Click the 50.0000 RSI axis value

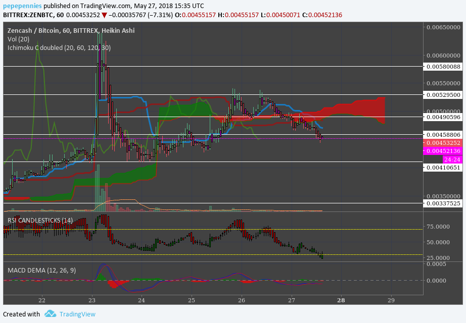(438, 242)
